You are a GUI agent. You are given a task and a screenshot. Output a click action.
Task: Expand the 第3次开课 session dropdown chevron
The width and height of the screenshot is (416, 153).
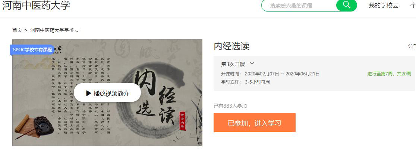(x=252, y=64)
